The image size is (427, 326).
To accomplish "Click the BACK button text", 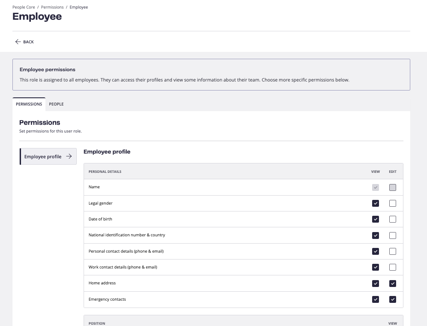I will [28, 42].
